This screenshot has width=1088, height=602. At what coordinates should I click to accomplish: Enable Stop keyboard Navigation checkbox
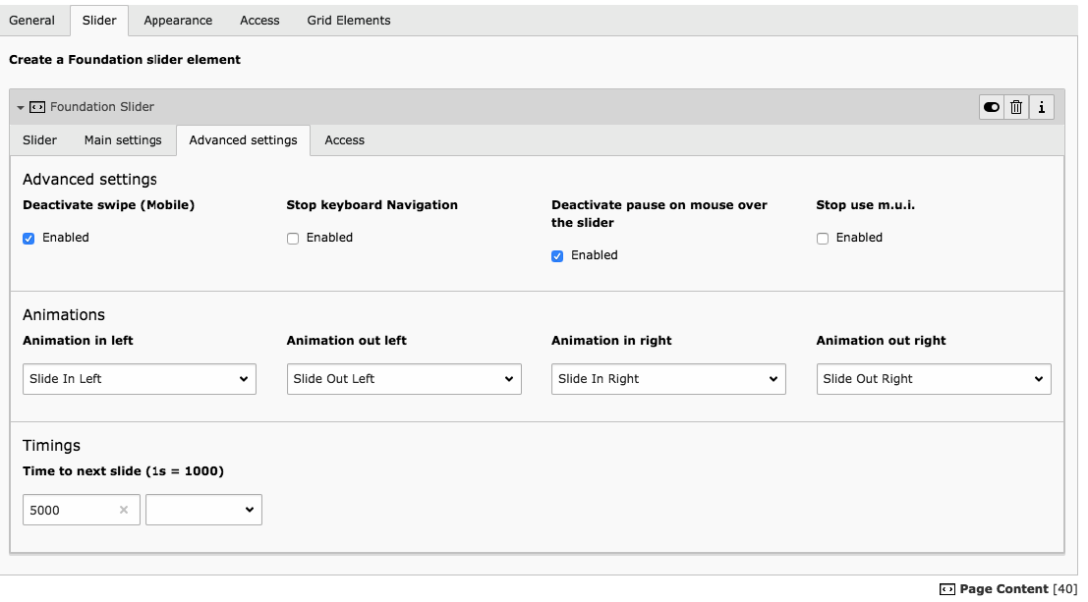(293, 239)
